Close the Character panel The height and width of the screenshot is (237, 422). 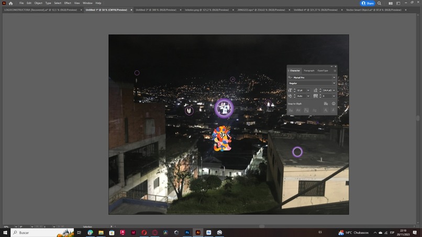point(336,66)
